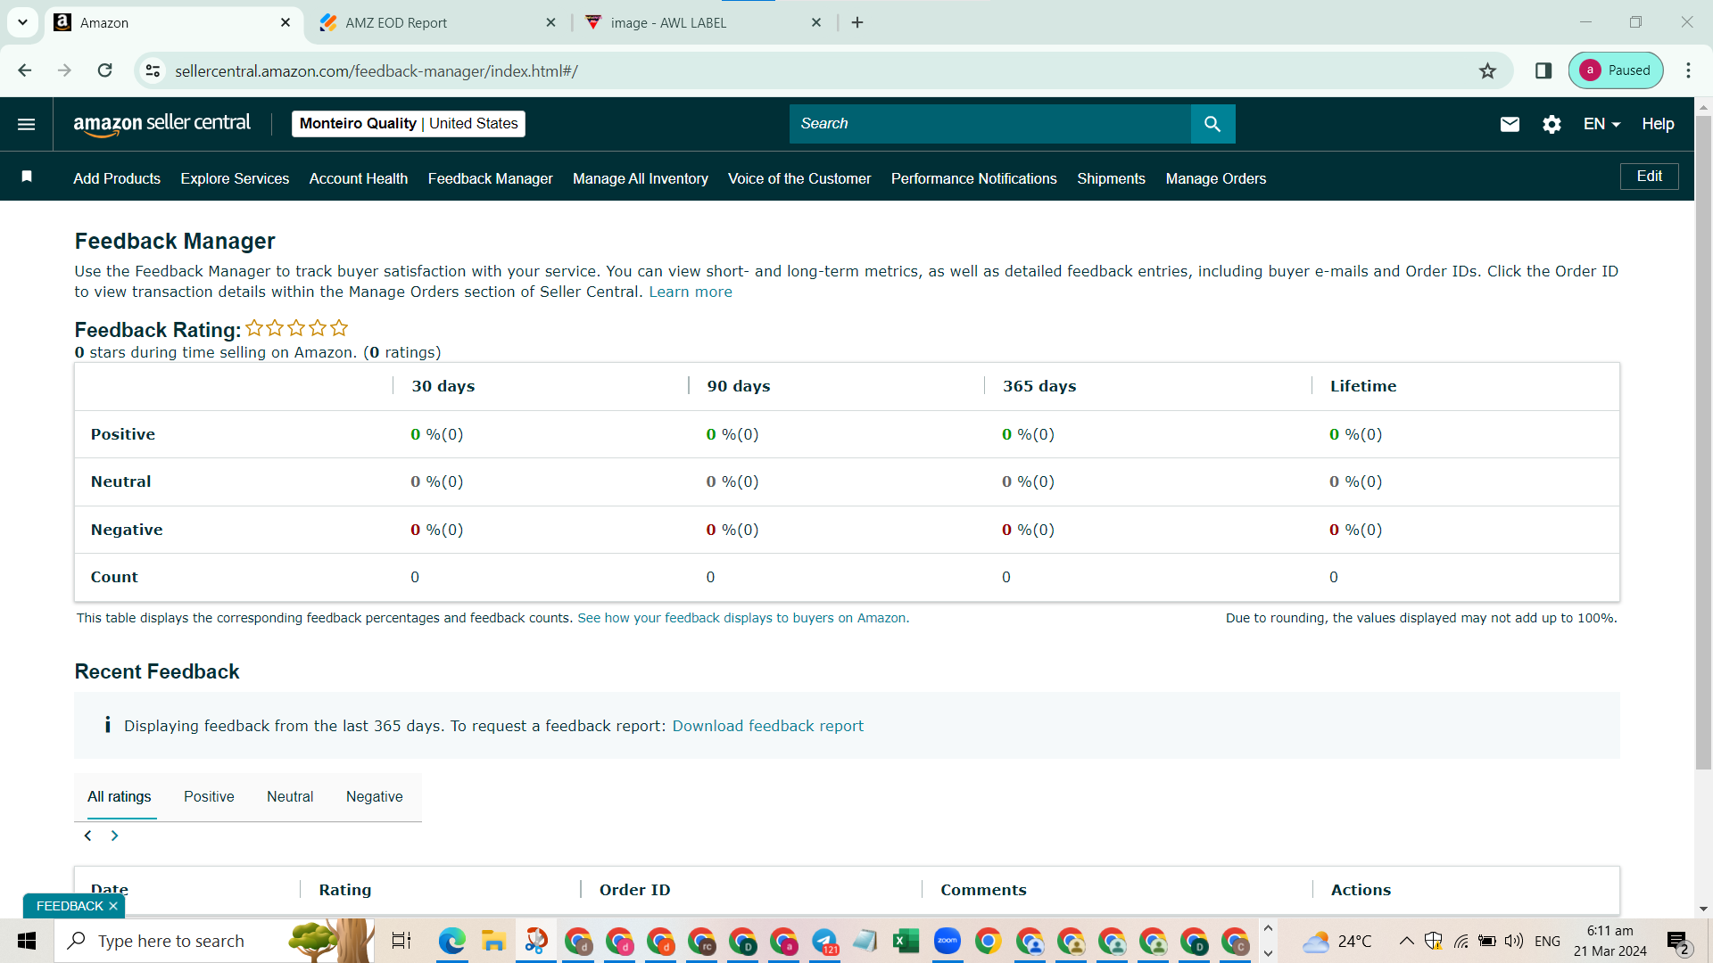
Task: Close the FEEDBACK widget
Action: 113,906
